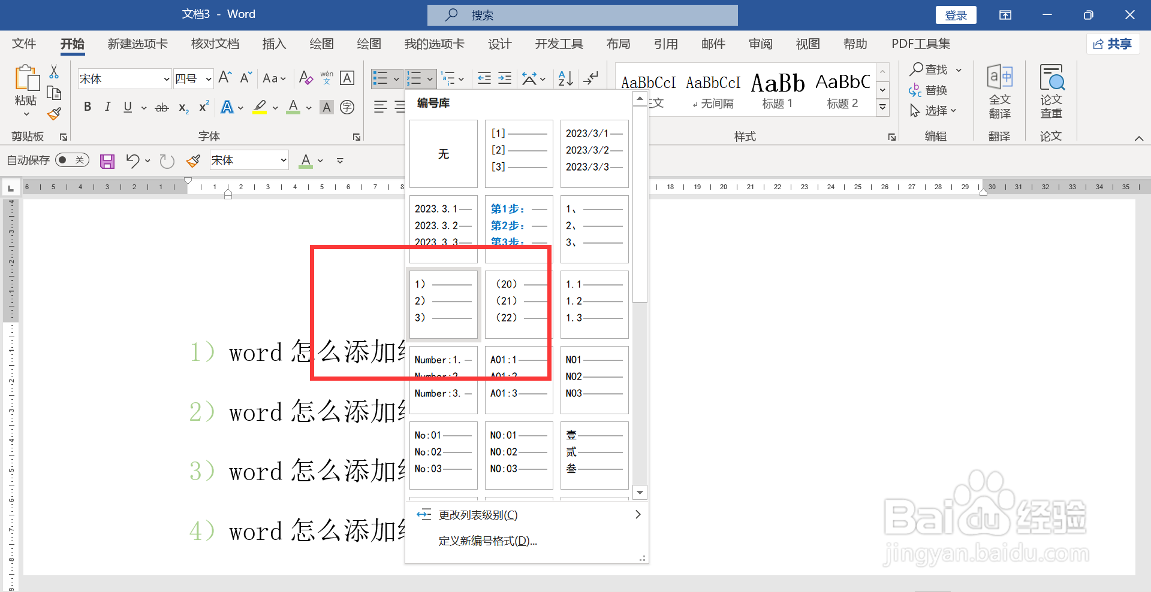The image size is (1151, 592).
Task: Toggle italic formatting
Action: click(107, 107)
